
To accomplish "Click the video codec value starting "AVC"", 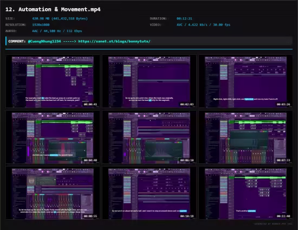I will point(203,25).
